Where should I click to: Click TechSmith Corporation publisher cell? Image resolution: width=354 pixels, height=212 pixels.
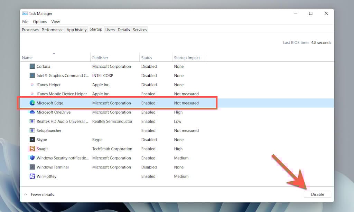pyautogui.click(x=112, y=149)
